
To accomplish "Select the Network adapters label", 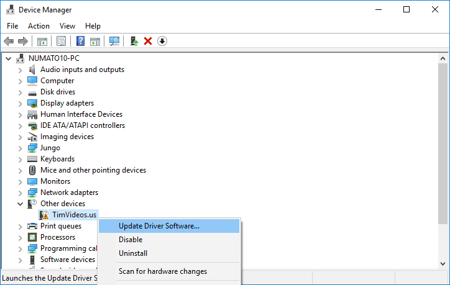I will coord(69,192).
